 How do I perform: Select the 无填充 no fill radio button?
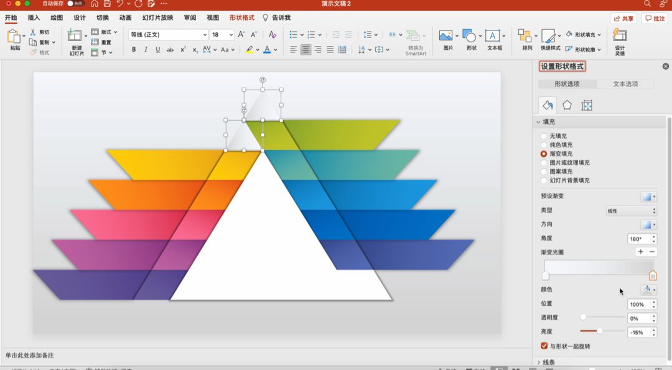[x=544, y=136]
